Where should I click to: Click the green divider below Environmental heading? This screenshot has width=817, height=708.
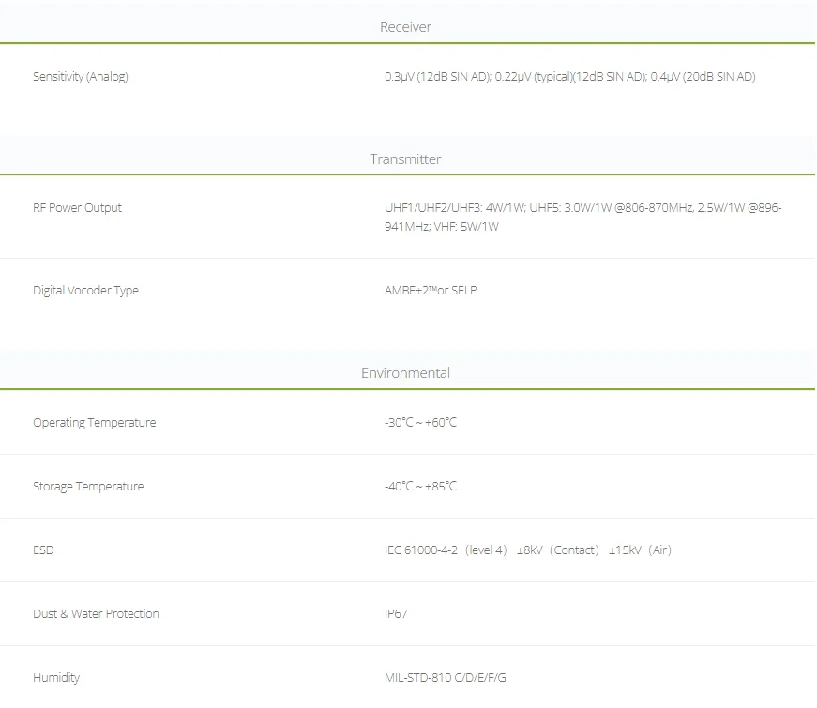[x=407, y=389]
